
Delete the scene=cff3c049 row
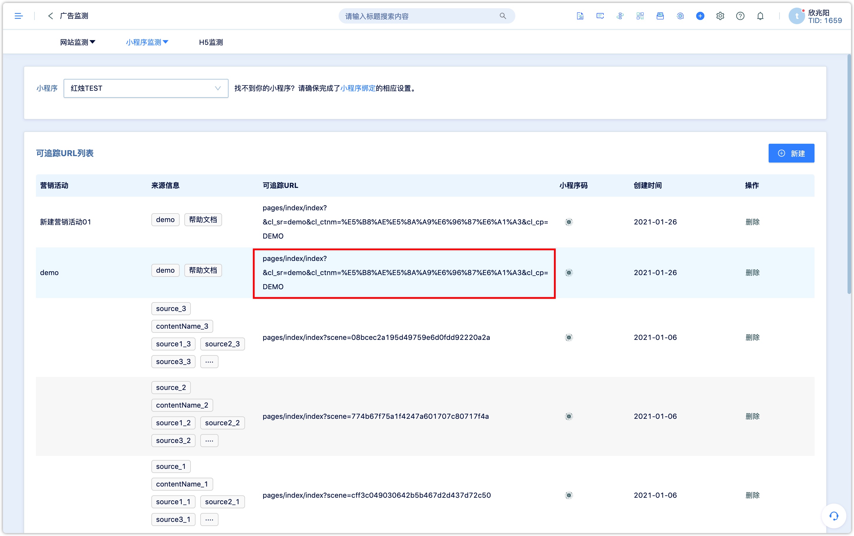752,495
